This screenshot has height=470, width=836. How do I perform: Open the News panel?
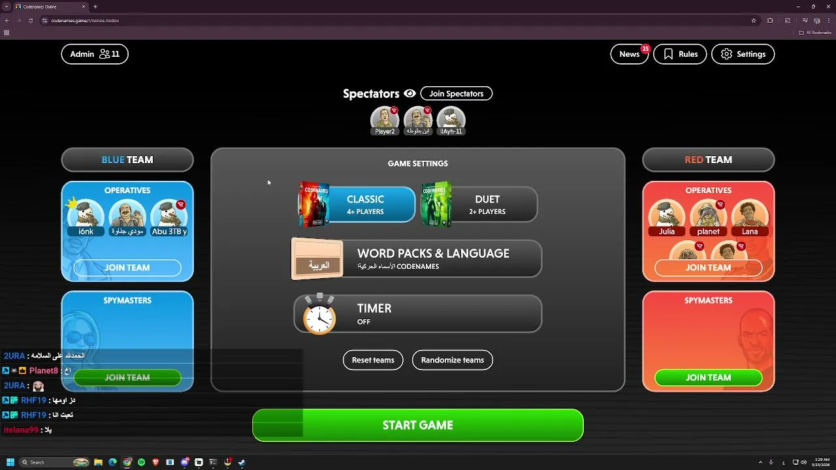click(x=630, y=54)
